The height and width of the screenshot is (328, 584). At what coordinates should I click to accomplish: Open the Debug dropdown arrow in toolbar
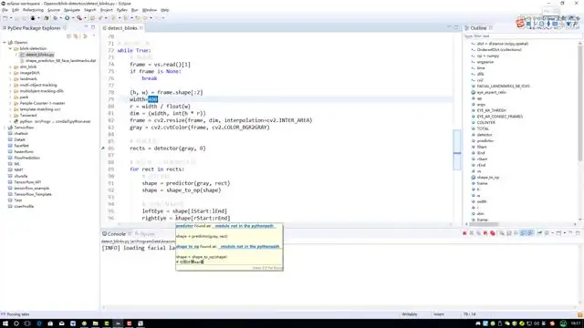pyautogui.click(x=61, y=18)
